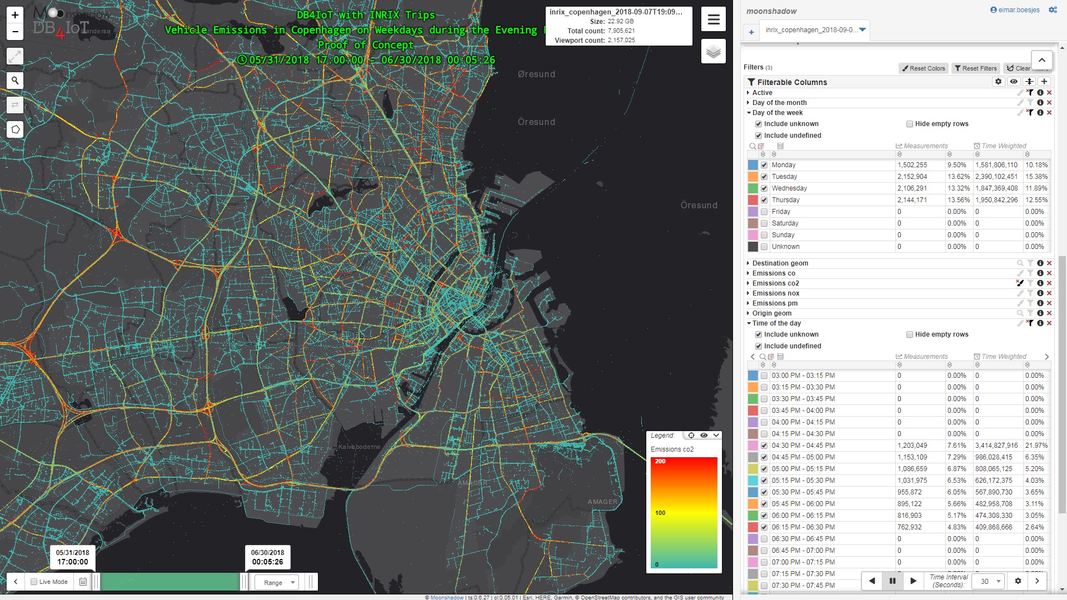
Task: Apply the color brush to Emissions nox
Action: tap(1020, 293)
